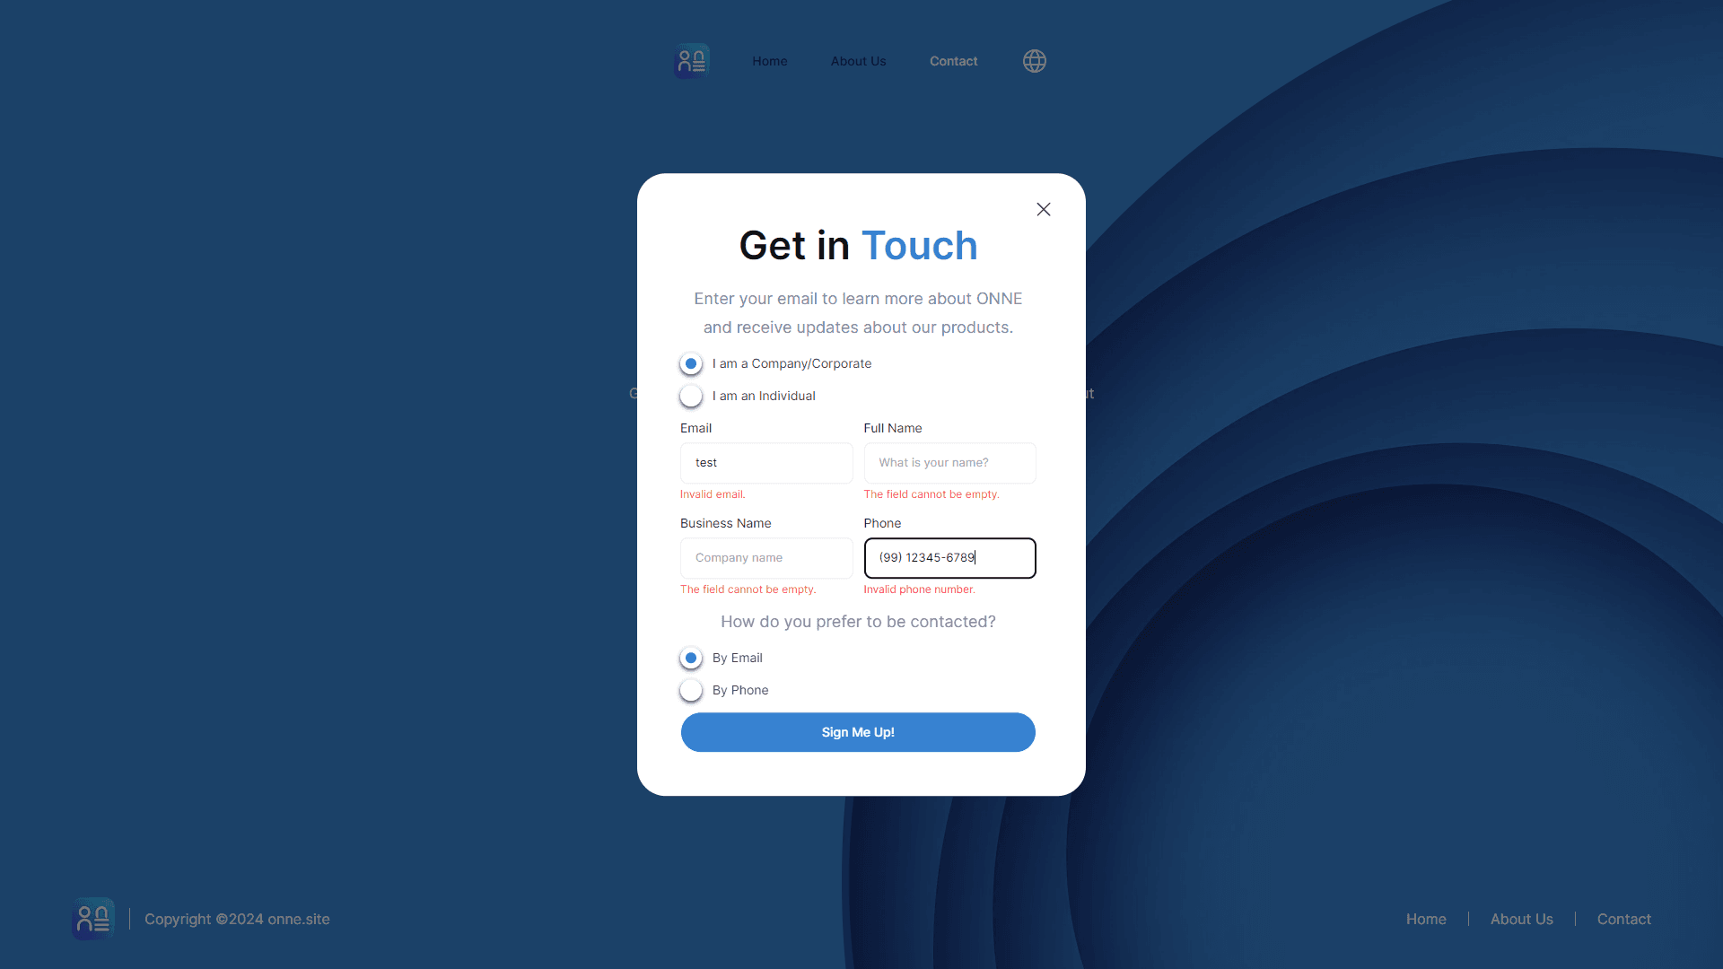Click the user/contacts icon in top left

pos(691,60)
